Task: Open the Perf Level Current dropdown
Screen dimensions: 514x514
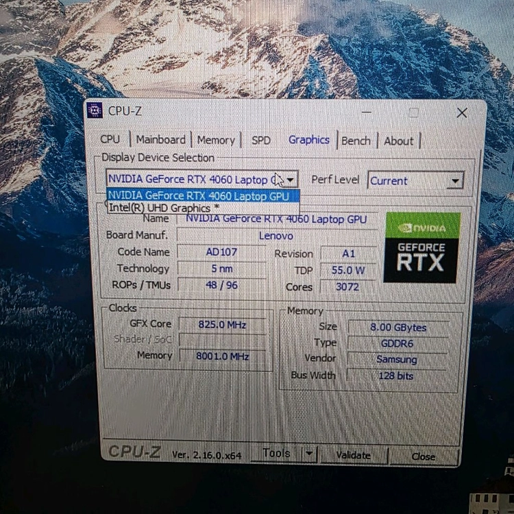Action: [x=416, y=181]
